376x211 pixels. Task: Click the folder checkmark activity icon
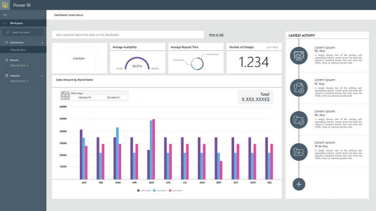[299, 120]
